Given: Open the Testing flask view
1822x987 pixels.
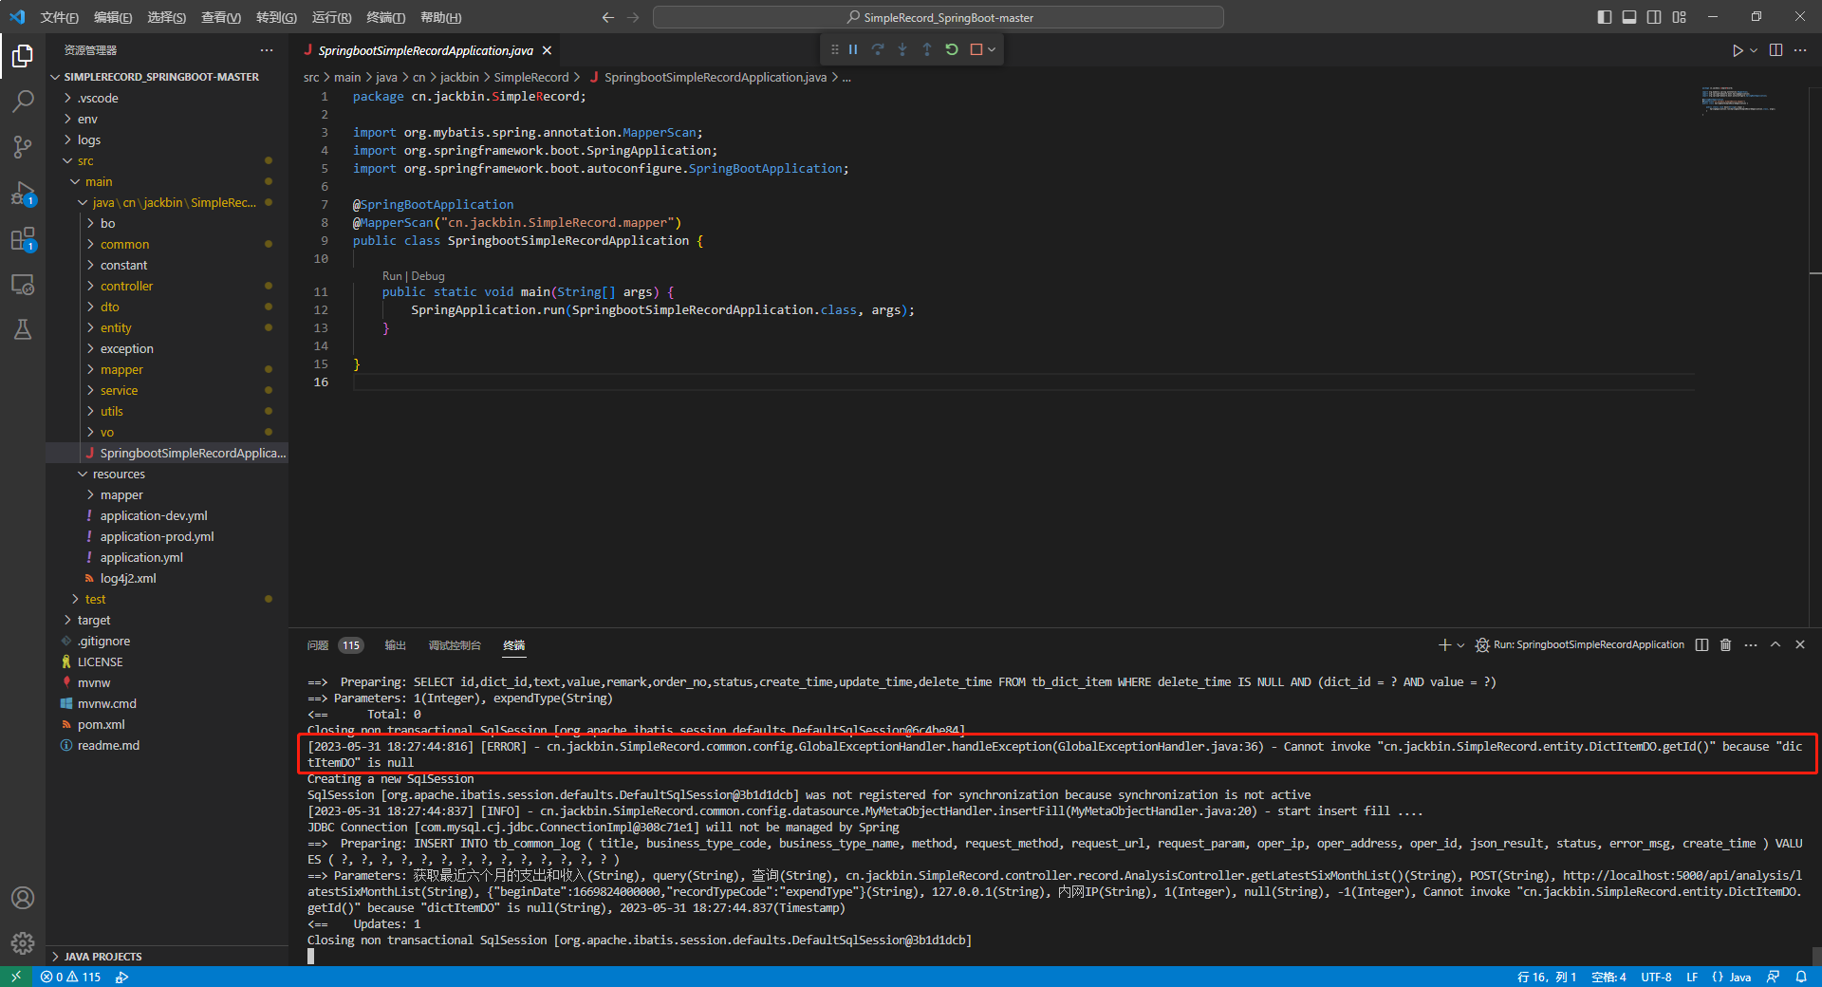Looking at the screenshot, I should (x=23, y=329).
